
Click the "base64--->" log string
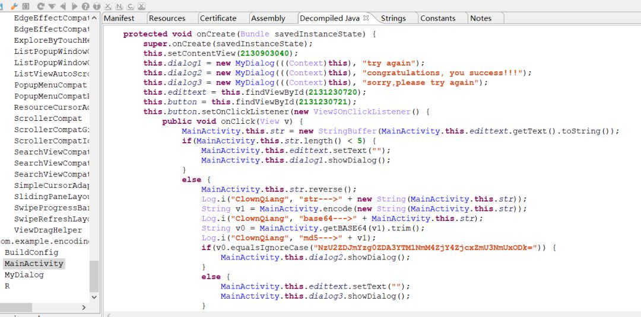click(329, 219)
